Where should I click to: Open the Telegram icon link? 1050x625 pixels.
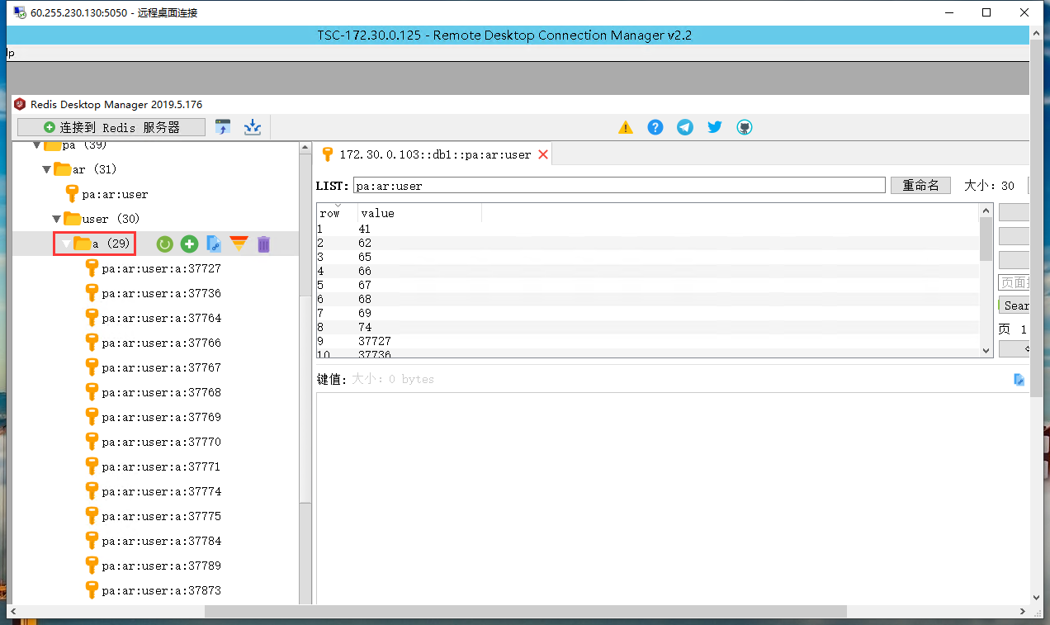point(684,127)
